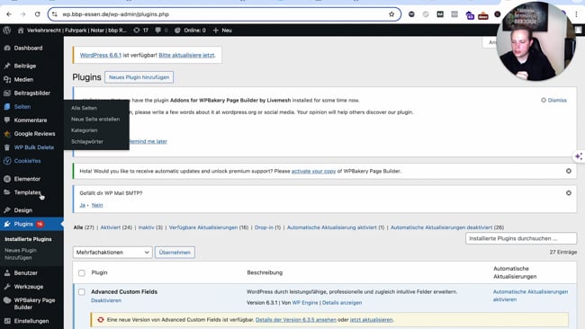The image size is (585, 329).
Task: Bookmark page with star icon
Action: 391,14
